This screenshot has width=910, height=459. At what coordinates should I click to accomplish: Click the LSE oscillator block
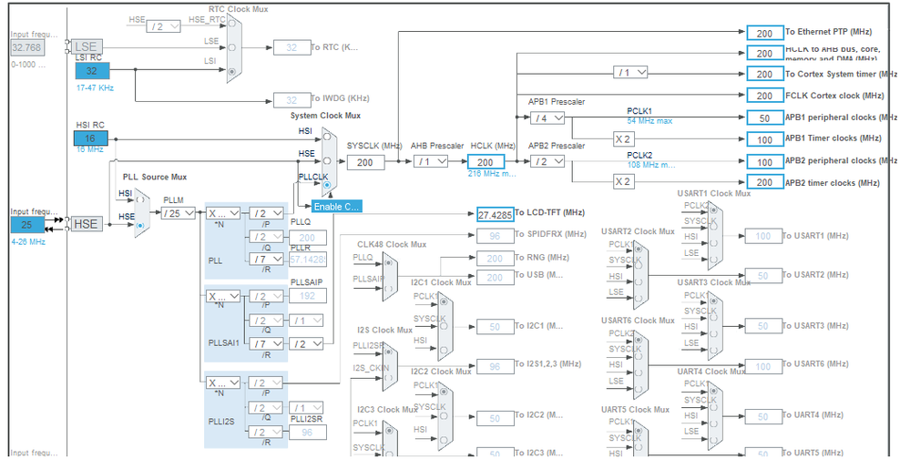tap(86, 47)
